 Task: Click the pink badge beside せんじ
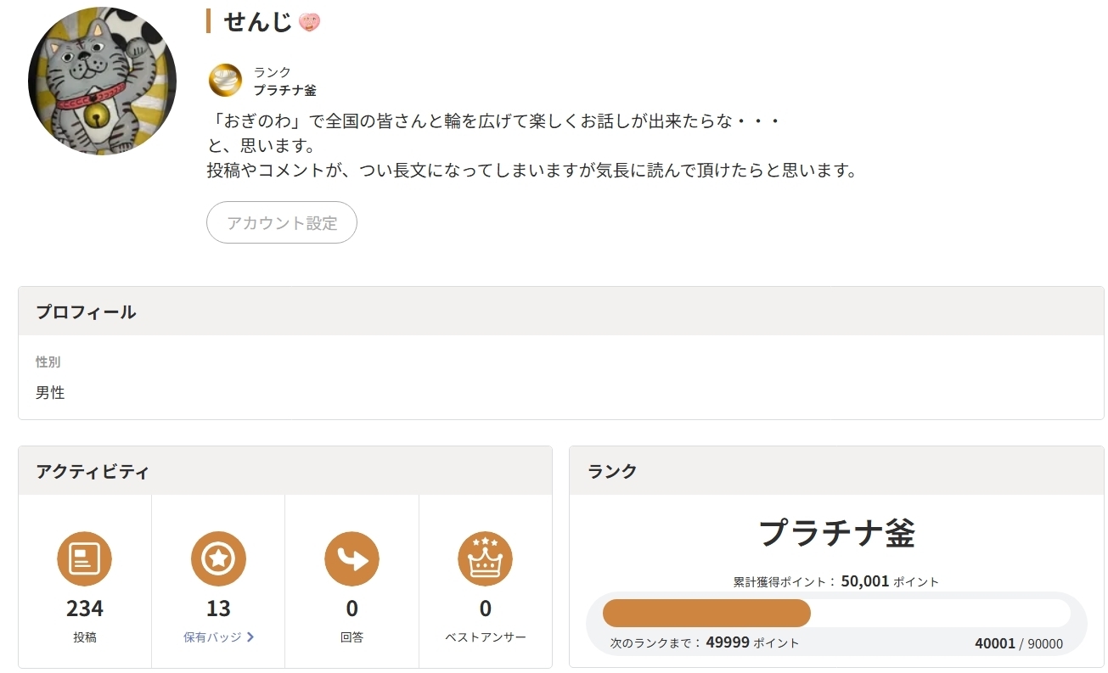309,23
